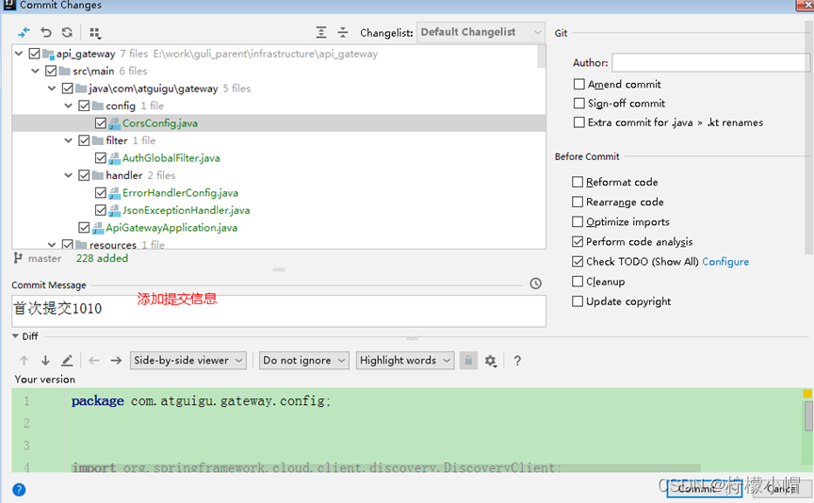Enable Rearrange code checkbox
814x503 pixels.
click(x=578, y=202)
